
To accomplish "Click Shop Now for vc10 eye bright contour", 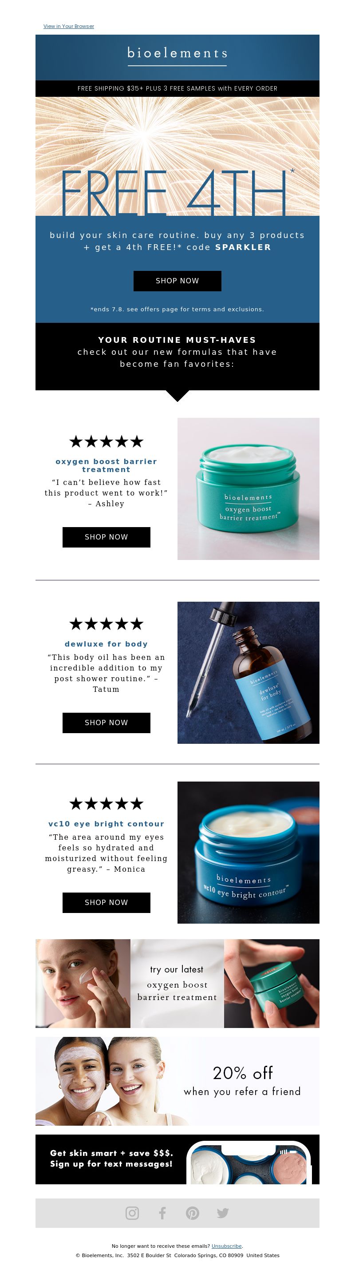I will tap(106, 902).
